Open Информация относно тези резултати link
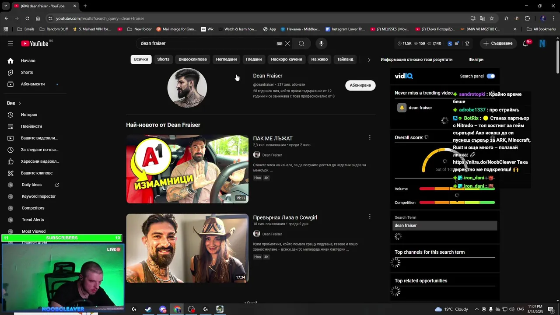Image resolution: width=560 pixels, height=315 pixels. click(416, 59)
